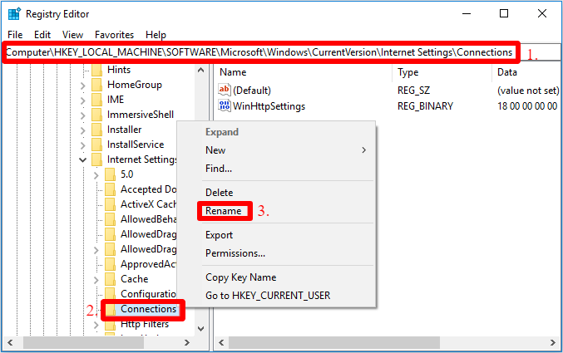This screenshot has height=353, width=563.
Task: Open the Help menu
Action: coord(156,35)
